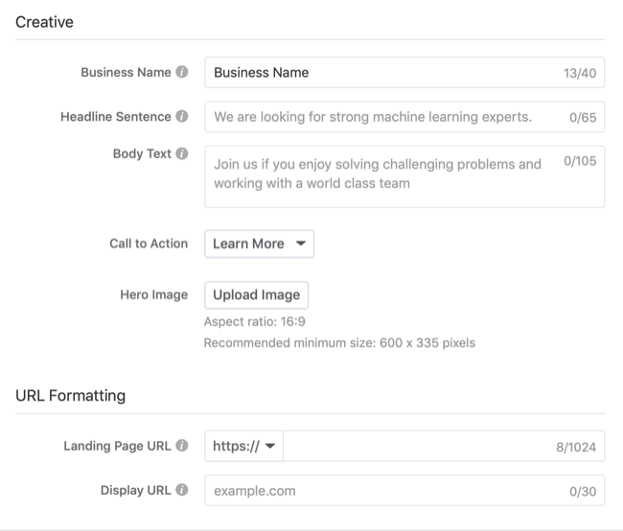Click the Display URL info icon

click(182, 491)
